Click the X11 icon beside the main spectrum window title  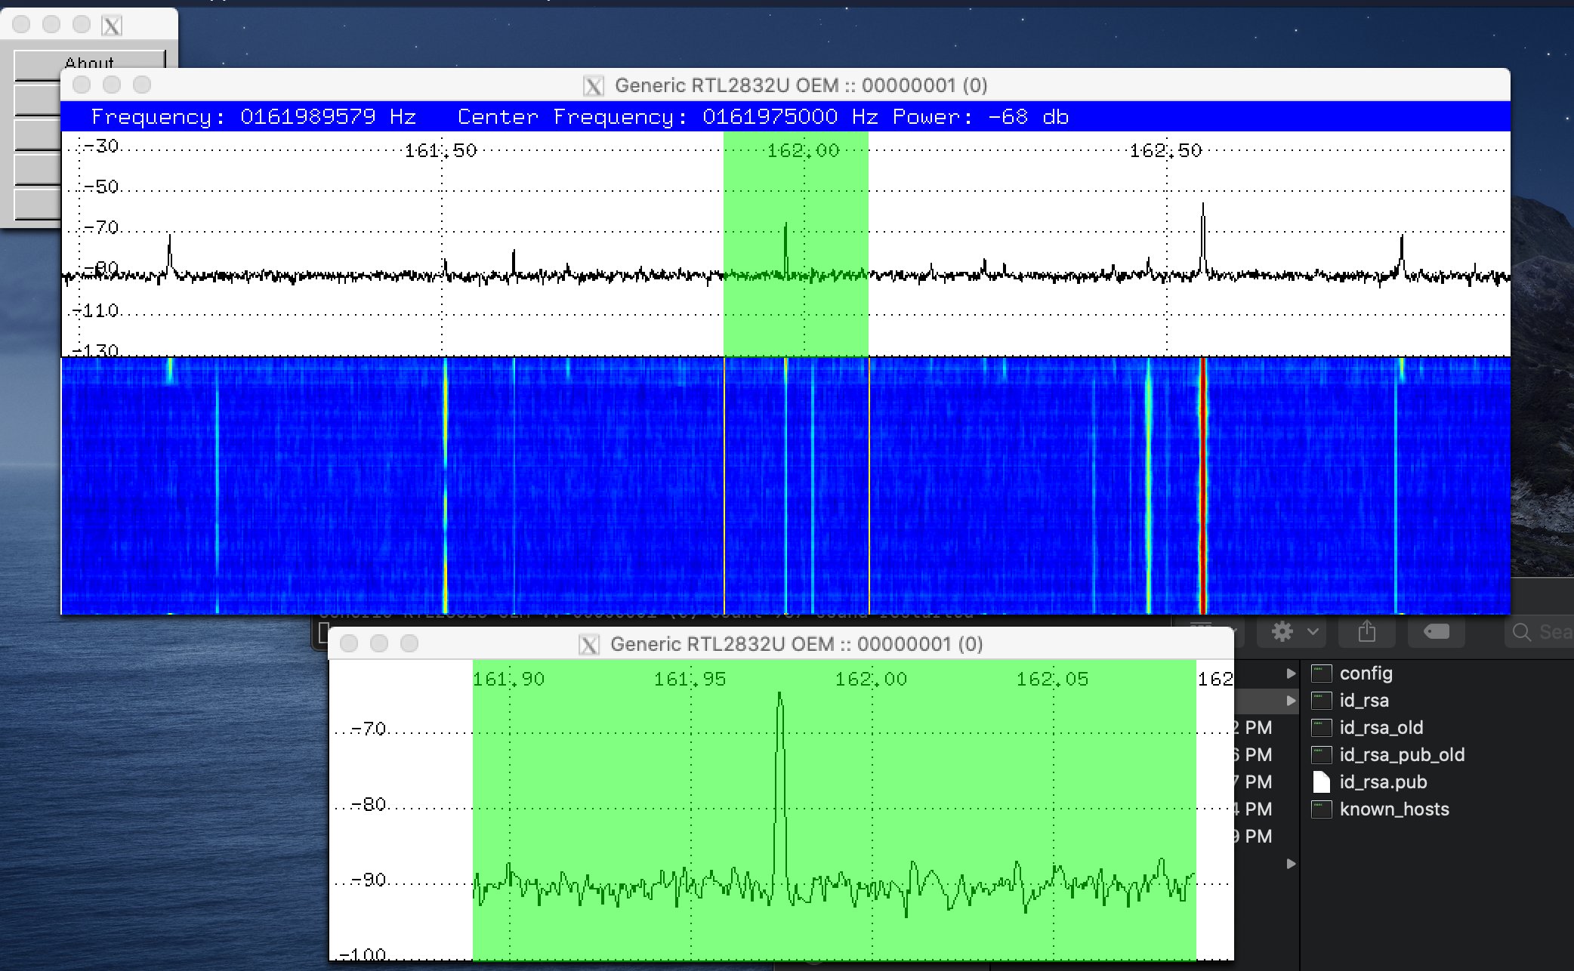[x=594, y=86]
